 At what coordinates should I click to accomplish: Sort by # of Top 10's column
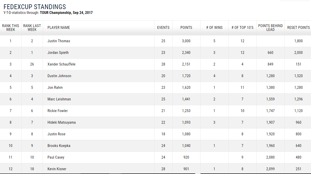pyautogui.click(x=242, y=28)
